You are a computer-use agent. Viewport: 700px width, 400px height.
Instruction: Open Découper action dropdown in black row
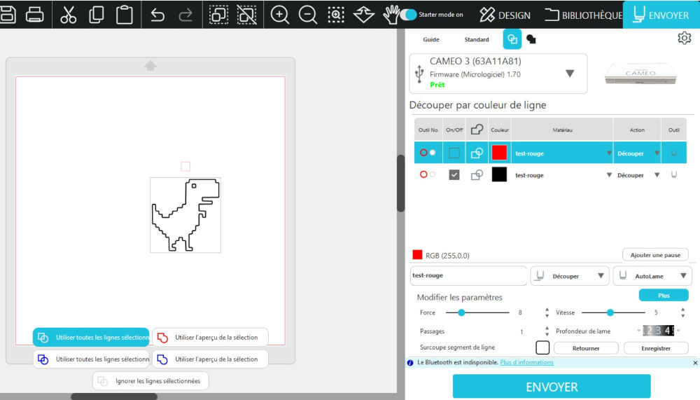coord(657,174)
